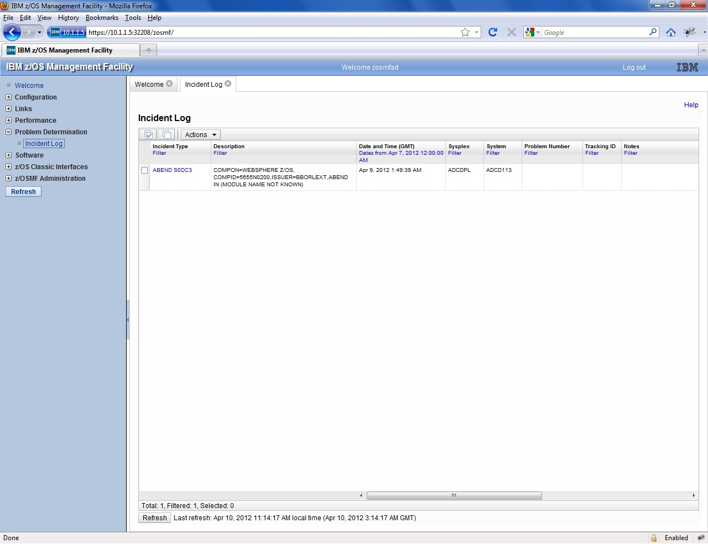Image resolution: width=708 pixels, height=544 pixels.
Task: Click the IBM logo in header
Action: coord(687,67)
